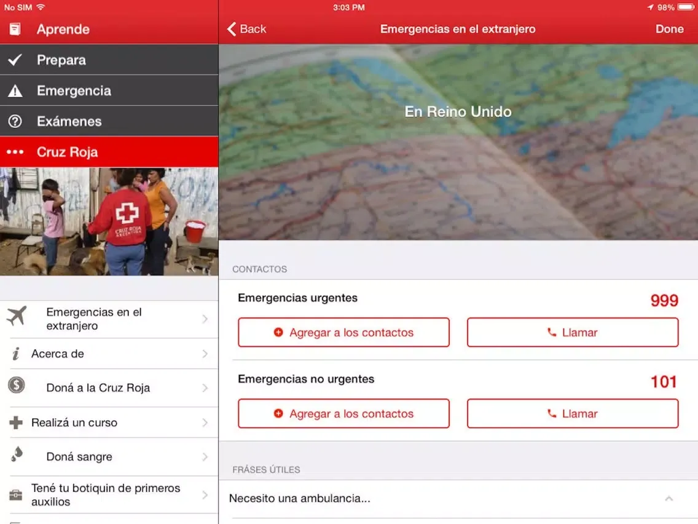This screenshot has width=698, height=524.
Task: Tap the Cruz Roja three-dots icon
Action: click(x=15, y=152)
